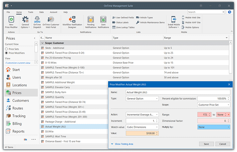Open General Options in the ribbon
The width and height of the screenshot is (237, 152).
coord(25,22)
